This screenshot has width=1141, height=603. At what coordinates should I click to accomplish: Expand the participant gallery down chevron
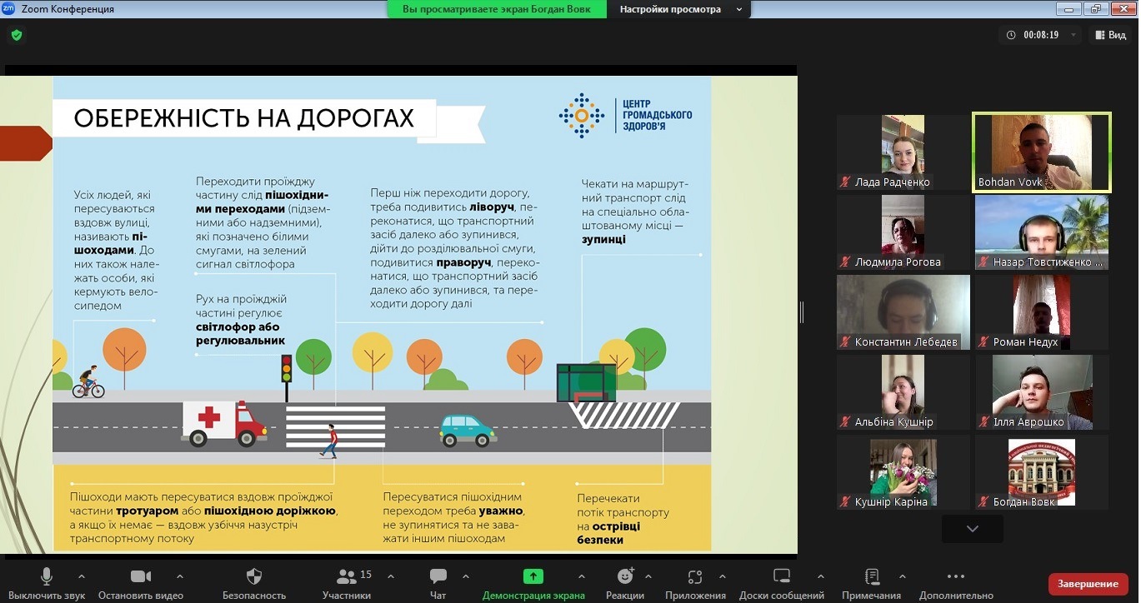click(972, 529)
